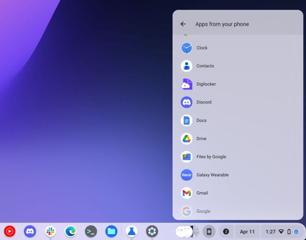
Task: Open Discord from the shelf
Action: [x=30, y=231]
